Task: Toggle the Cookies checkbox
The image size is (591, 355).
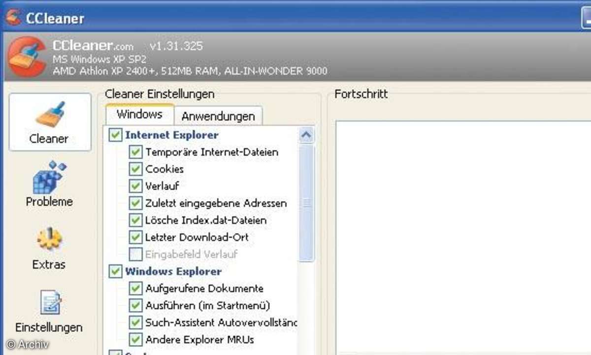Action: (x=135, y=169)
